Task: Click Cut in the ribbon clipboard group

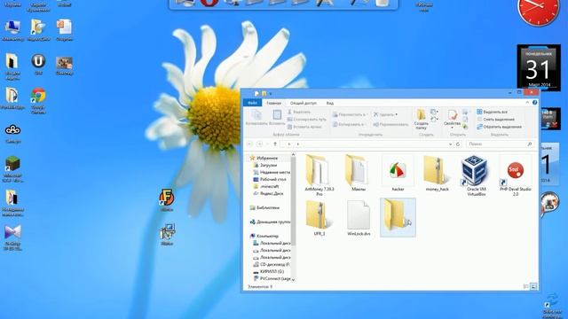Action: click(298, 113)
